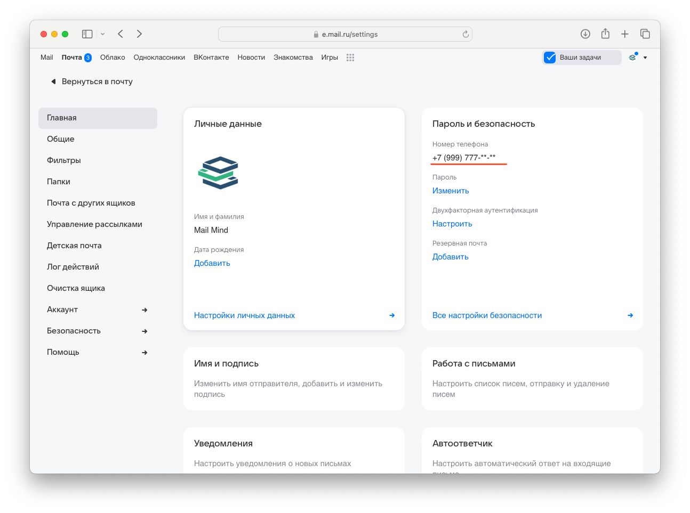Expand the Аккаунт sidebar section
Viewport: 690px width, 513px height.
click(144, 310)
